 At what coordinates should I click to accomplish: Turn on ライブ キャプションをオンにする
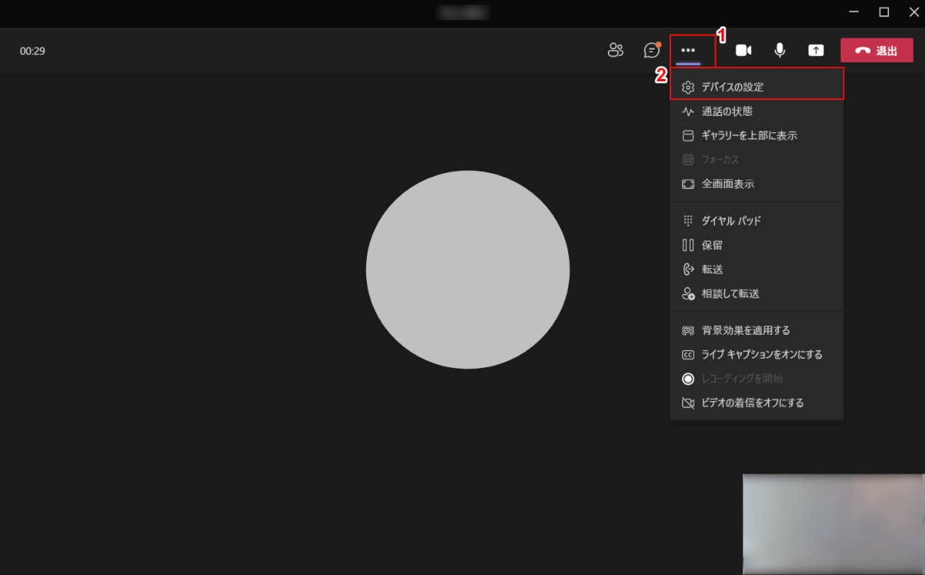pos(757,354)
